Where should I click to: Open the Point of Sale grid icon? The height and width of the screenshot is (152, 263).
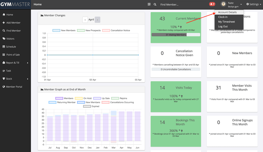point(4,55)
